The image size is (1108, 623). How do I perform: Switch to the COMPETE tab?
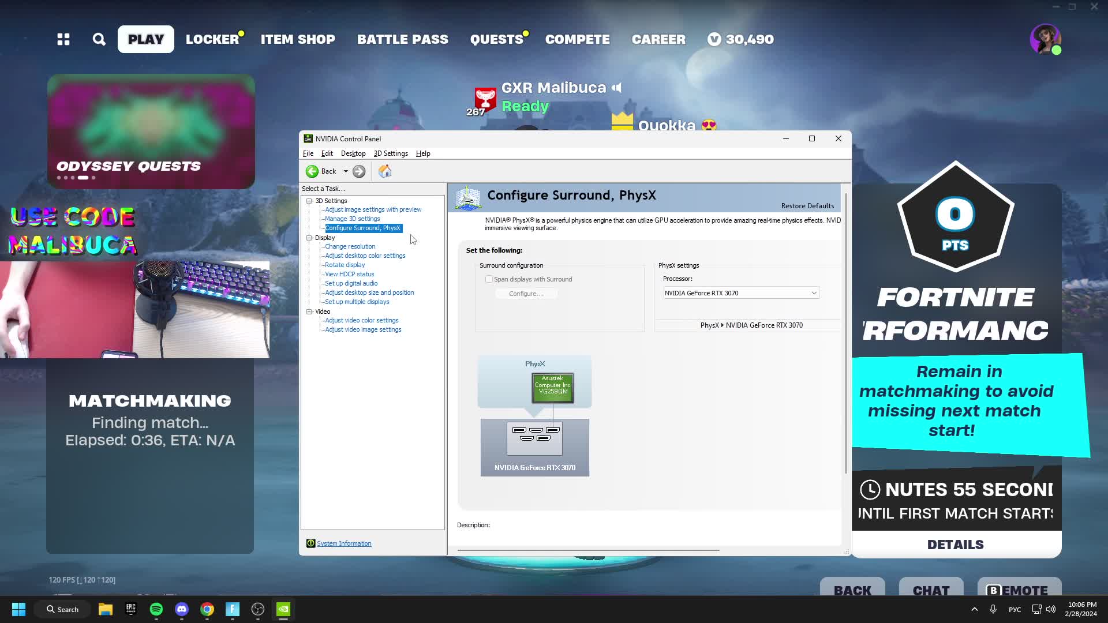(578, 39)
